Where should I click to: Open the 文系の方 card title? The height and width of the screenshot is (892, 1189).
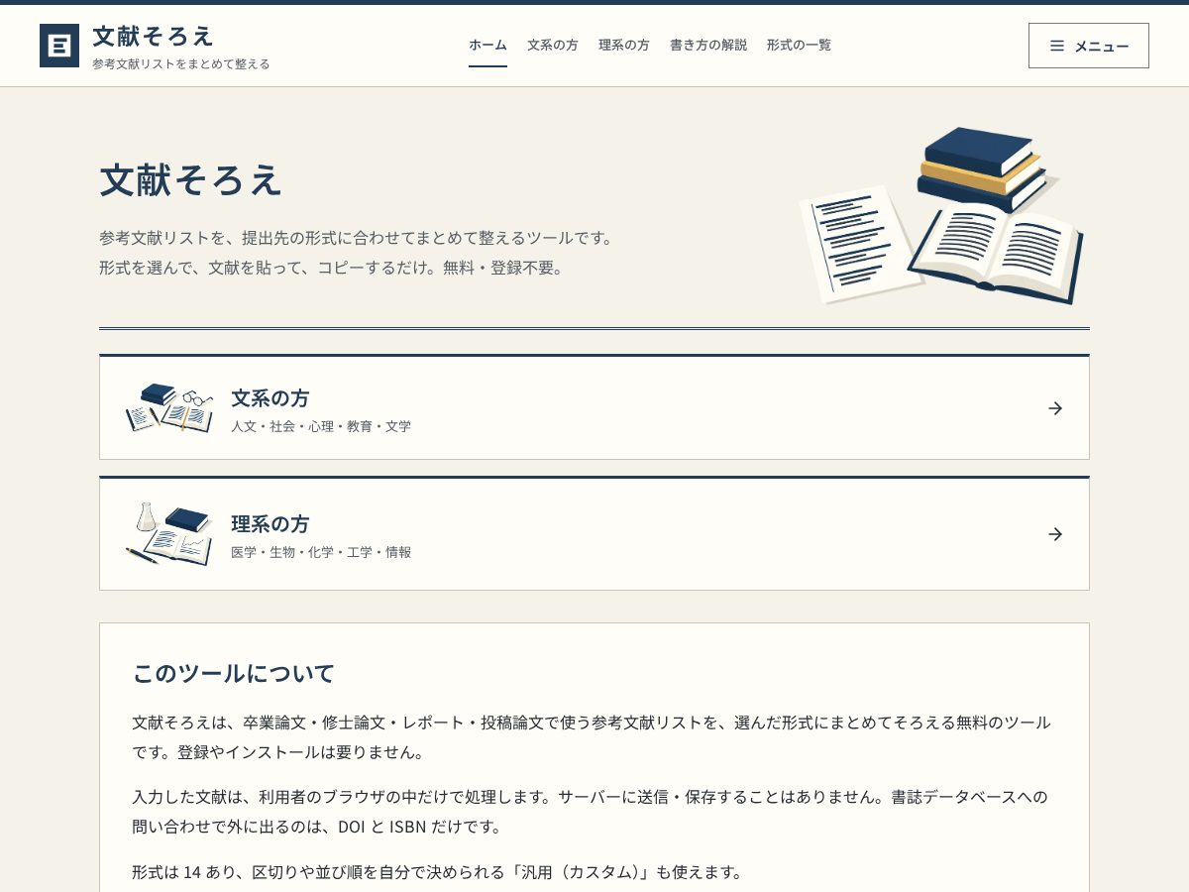coord(270,398)
